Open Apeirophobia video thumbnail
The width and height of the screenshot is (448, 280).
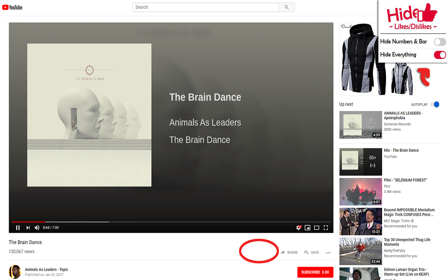(x=360, y=125)
